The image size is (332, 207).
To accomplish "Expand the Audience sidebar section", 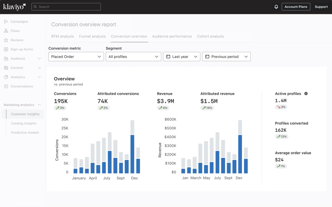I will (x=39, y=59).
